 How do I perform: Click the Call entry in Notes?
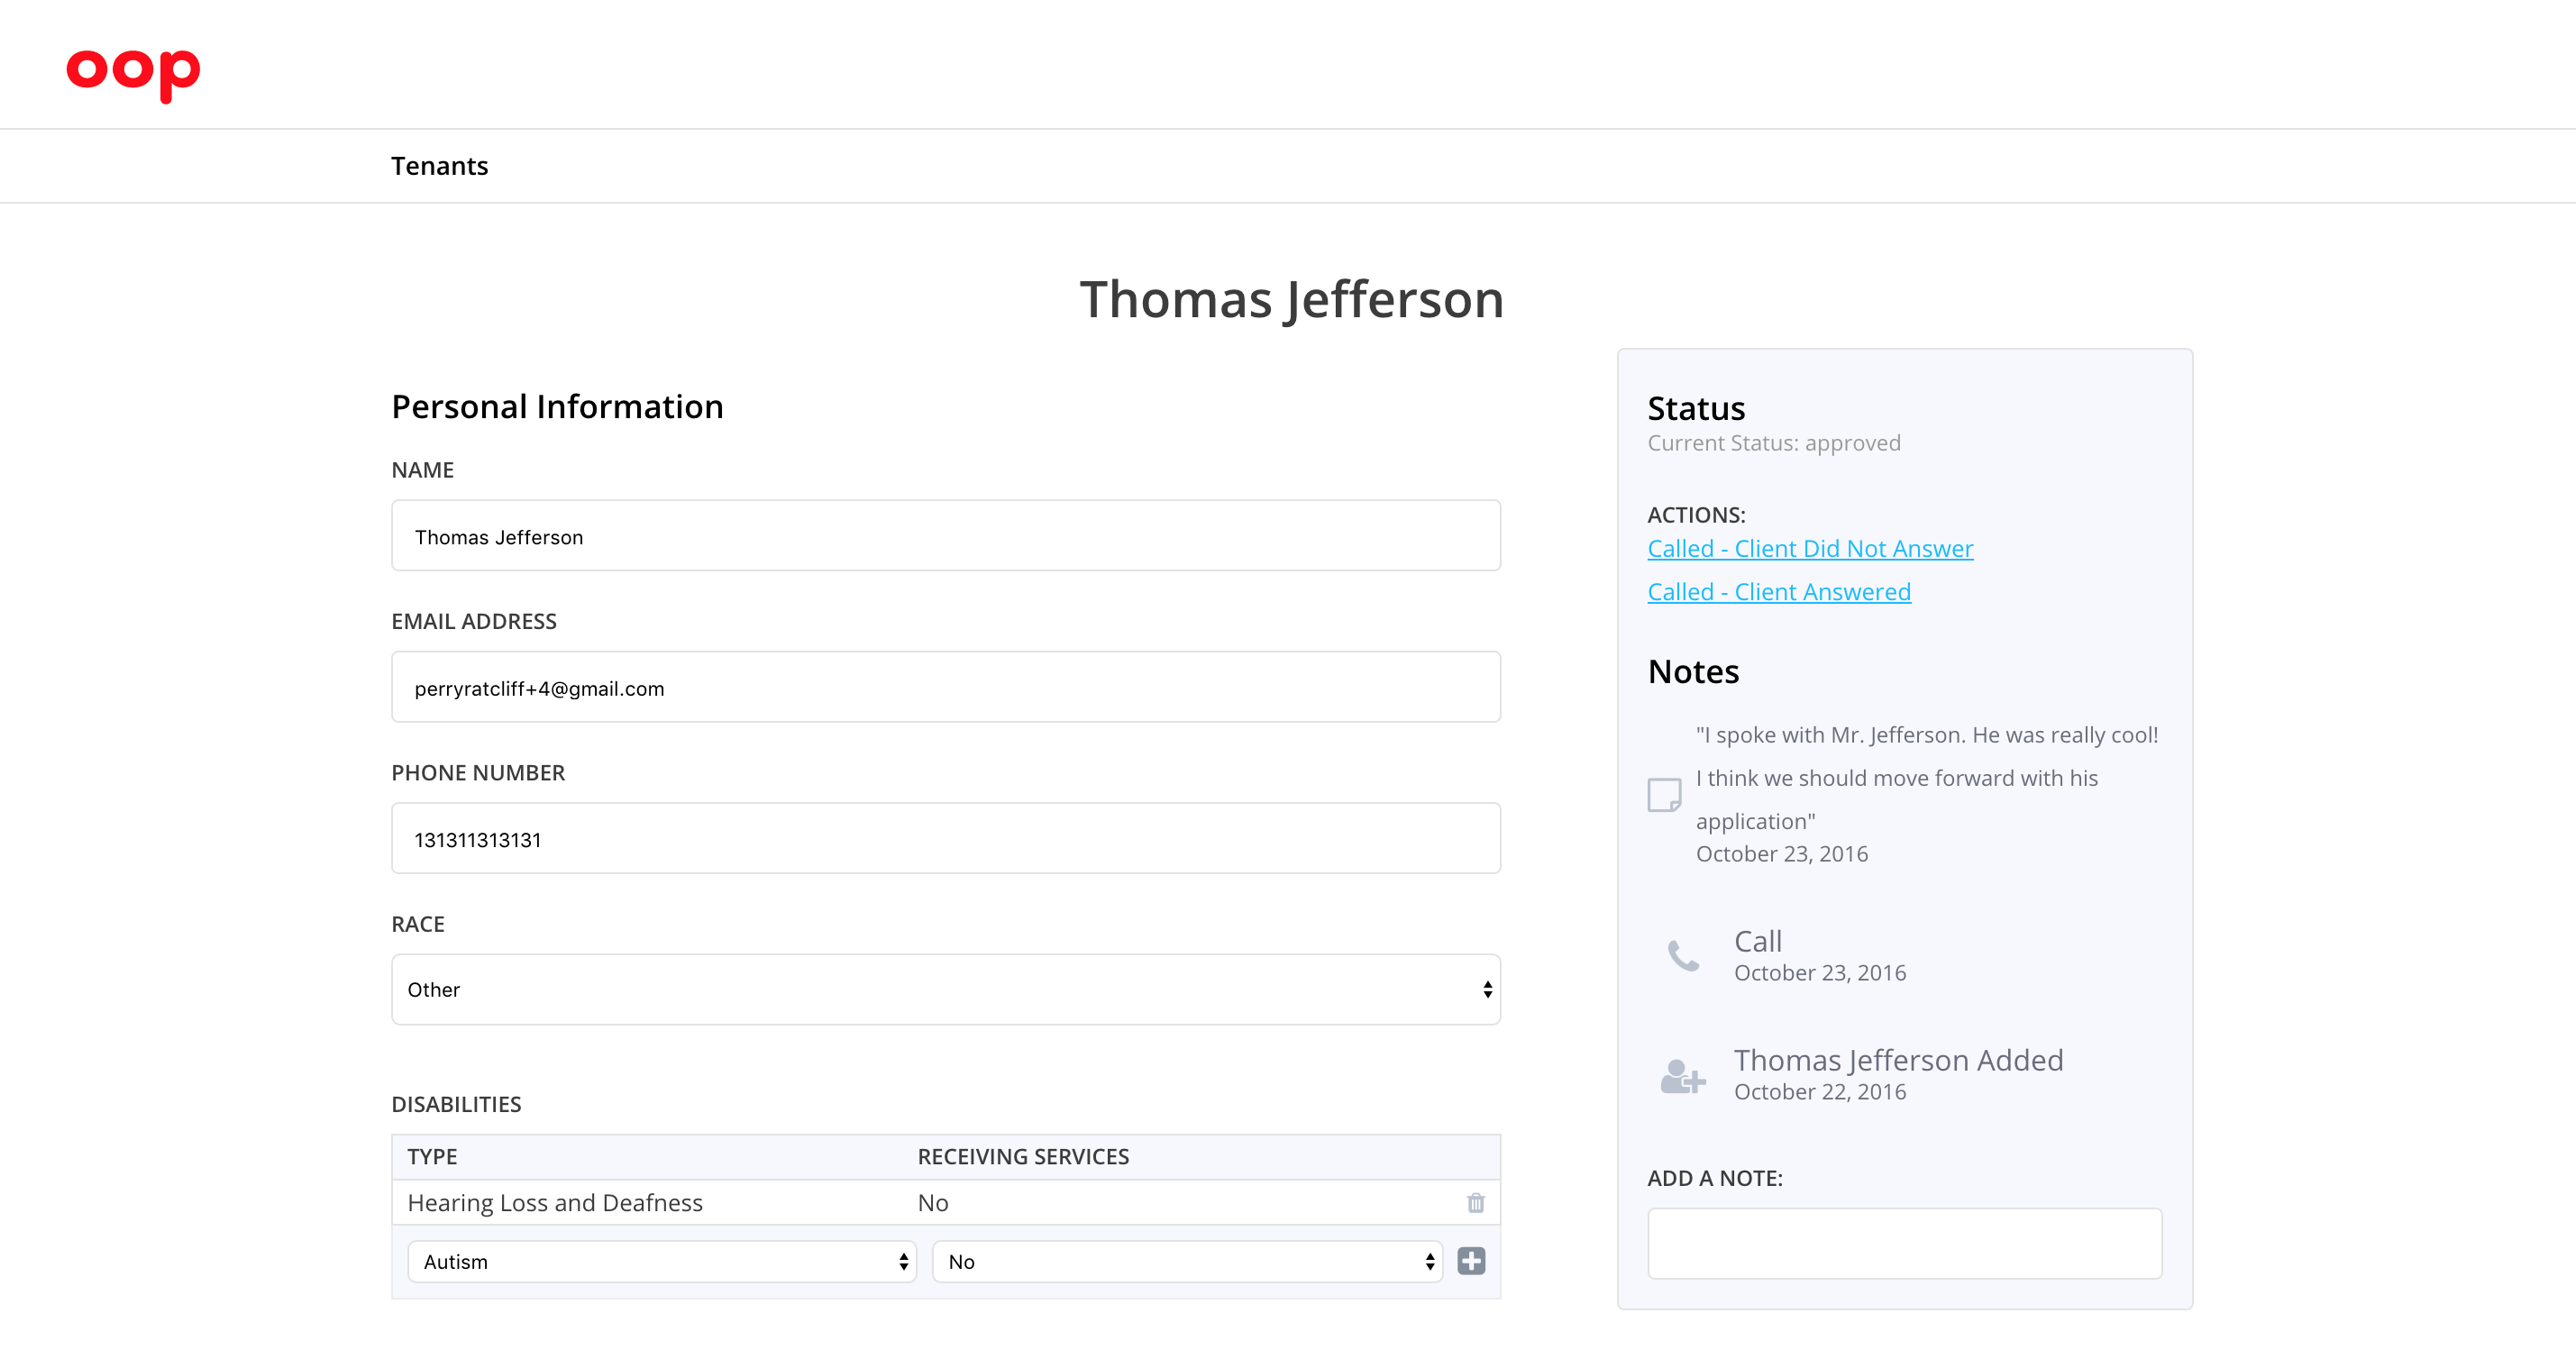click(x=1757, y=942)
